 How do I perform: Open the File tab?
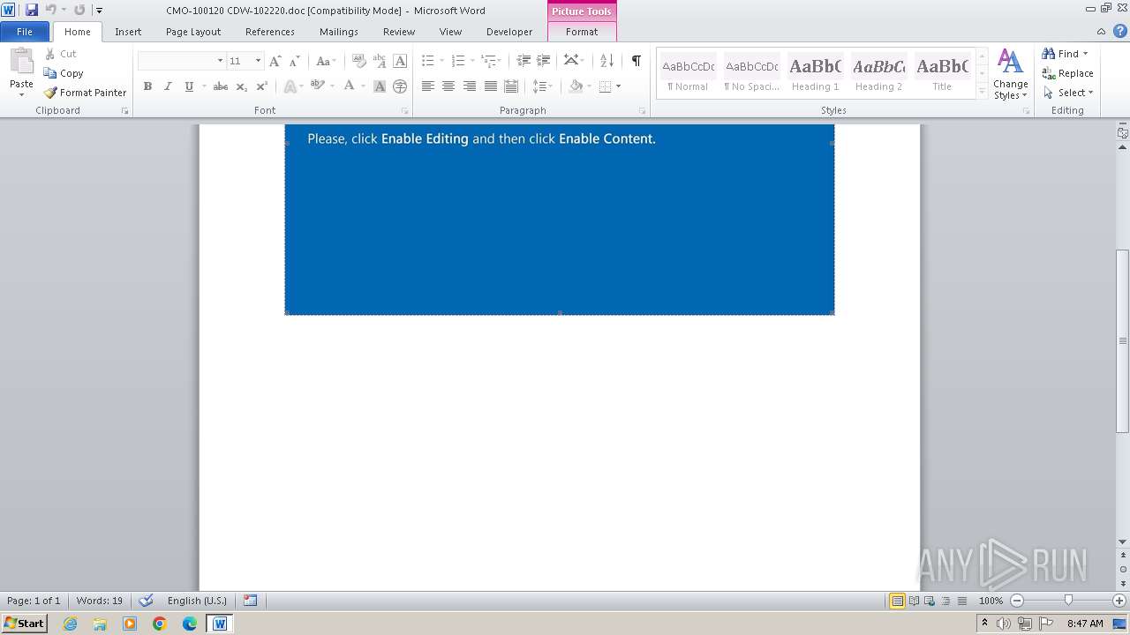25,32
